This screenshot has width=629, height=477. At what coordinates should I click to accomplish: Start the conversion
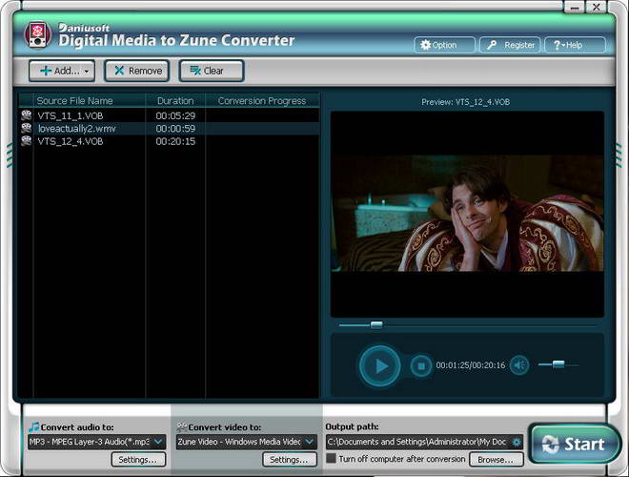pyautogui.click(x=574, y=444)
